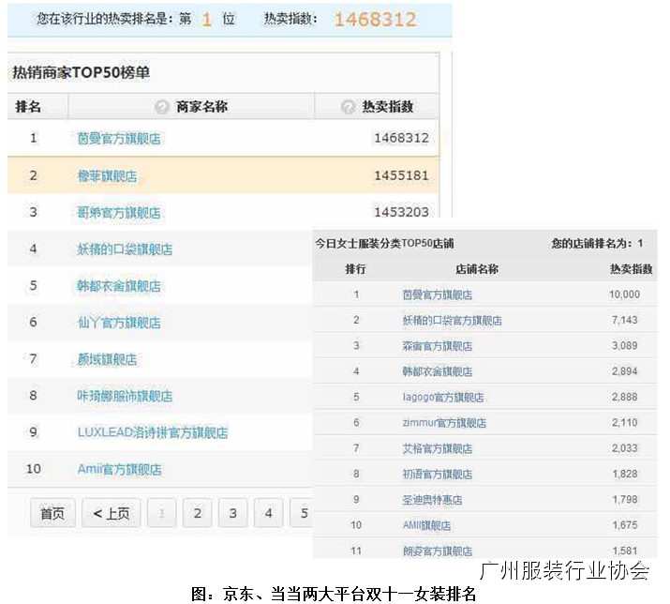Click 今日女士服装分类TOP50店铺 heading

coord(384,244)
